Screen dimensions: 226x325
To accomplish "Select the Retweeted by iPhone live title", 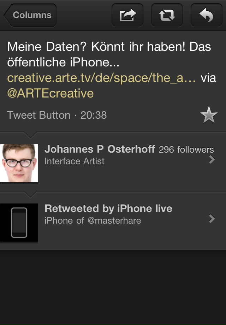I will click(x=108, y=208).
